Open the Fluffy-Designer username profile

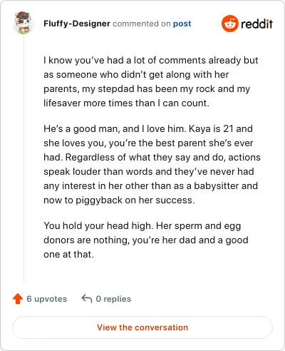click(x=77, y=24)
